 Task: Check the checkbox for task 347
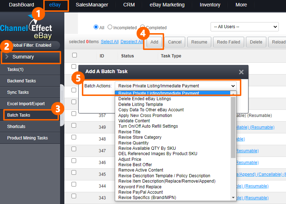[x=74, y=149]
